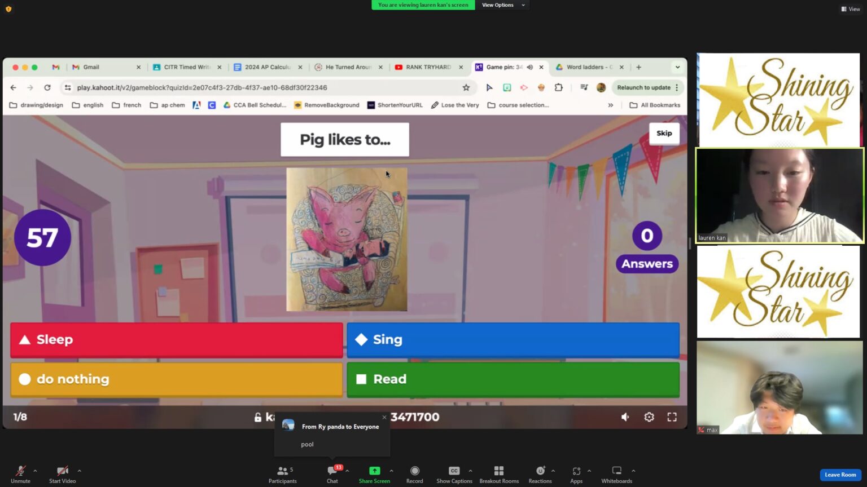Screen dimensions: 867x487
Task: Open the french bookmarks folder
Action: pyautogui.click(x=126, y=105)
